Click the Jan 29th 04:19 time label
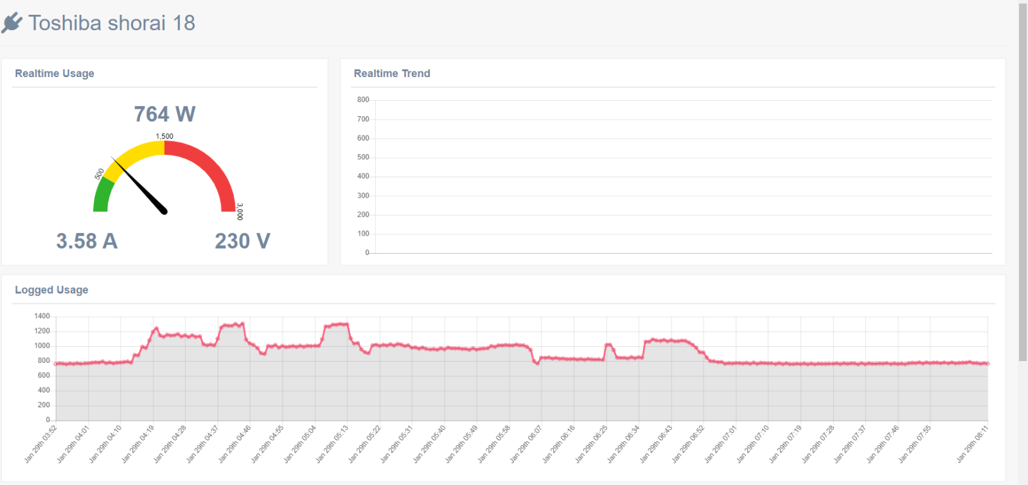 [137, 444]
